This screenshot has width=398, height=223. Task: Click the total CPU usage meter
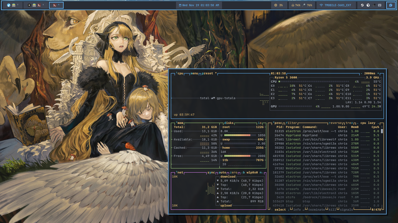tap(314, 82)
